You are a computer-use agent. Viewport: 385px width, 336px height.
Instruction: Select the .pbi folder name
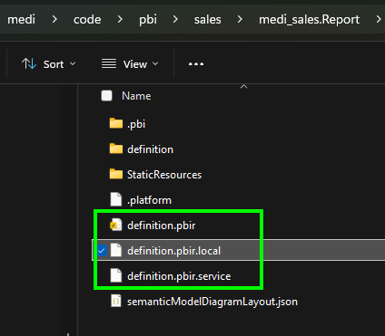pos(136,124)
